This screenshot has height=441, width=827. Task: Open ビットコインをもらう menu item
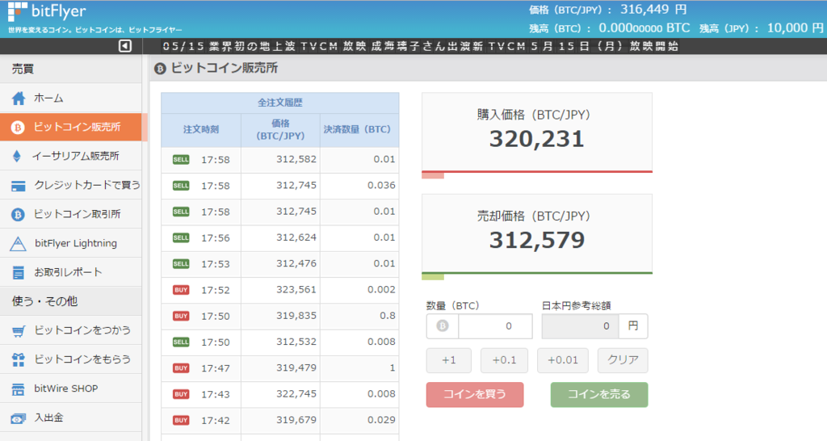[71, 359]
